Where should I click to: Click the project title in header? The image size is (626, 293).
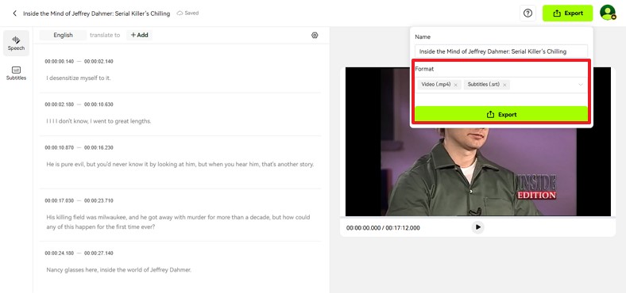(96, 13)
